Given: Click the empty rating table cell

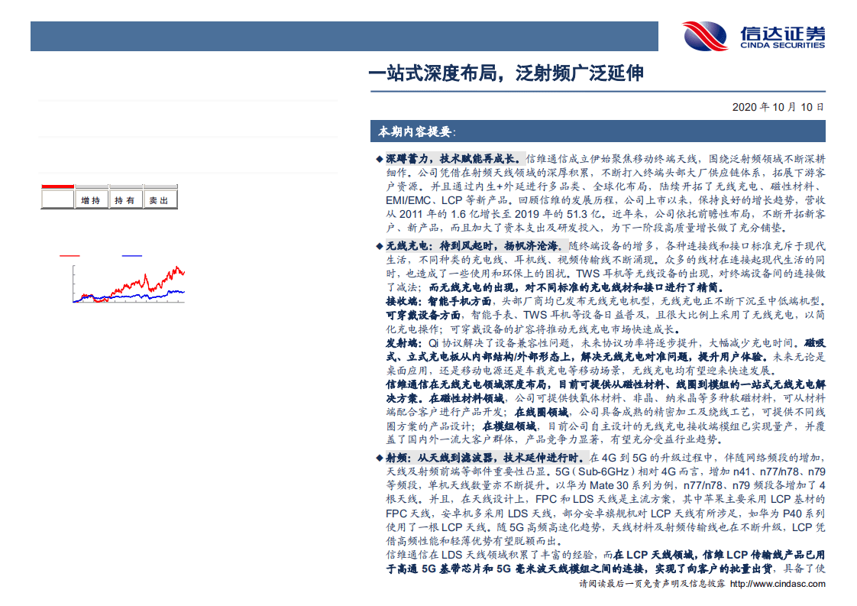Looking at the screenshot, I should 57,200.
